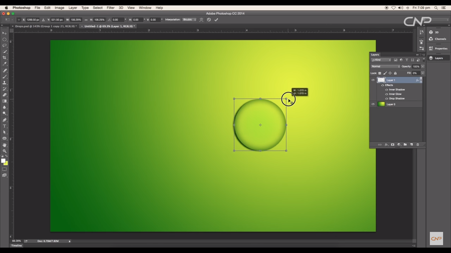Select the Hand tool

point(5,145)
